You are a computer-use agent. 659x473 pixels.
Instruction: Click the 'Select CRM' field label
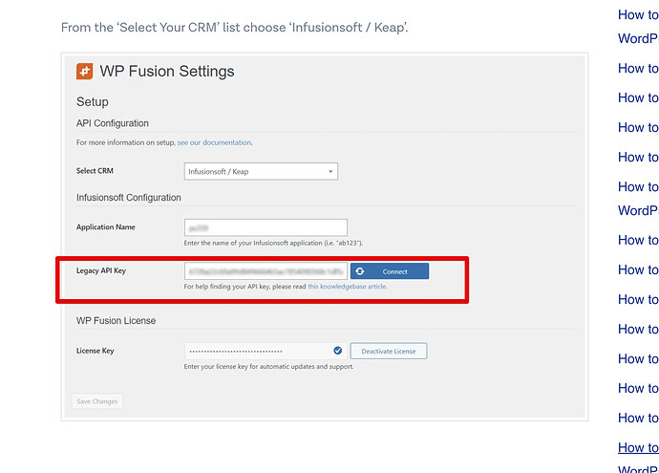pyautogui.click(x=95, y=171)
